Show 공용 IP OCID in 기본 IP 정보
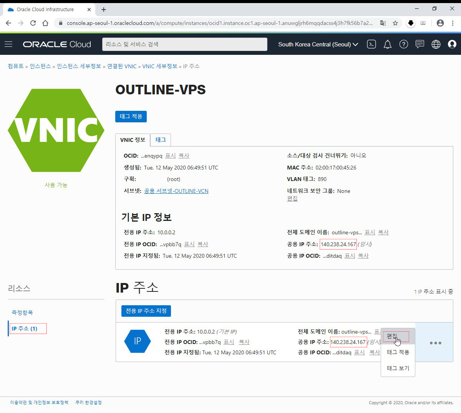Screen dimensions: 461x413 pyautogui.click(x=350, y=256)
